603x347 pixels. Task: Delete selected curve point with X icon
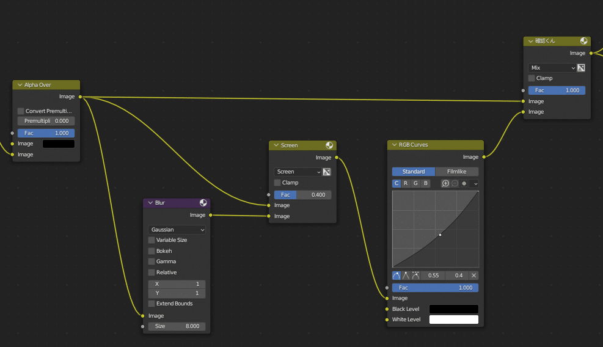point(474,276)
